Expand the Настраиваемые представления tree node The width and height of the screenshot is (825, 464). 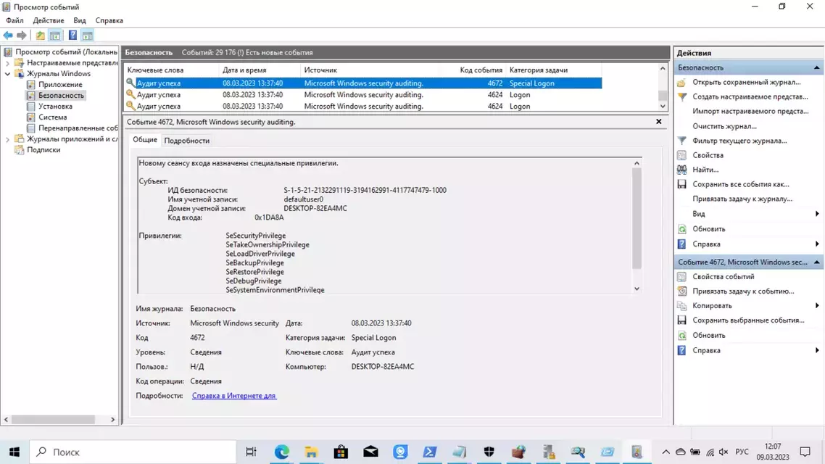(7, 62)
